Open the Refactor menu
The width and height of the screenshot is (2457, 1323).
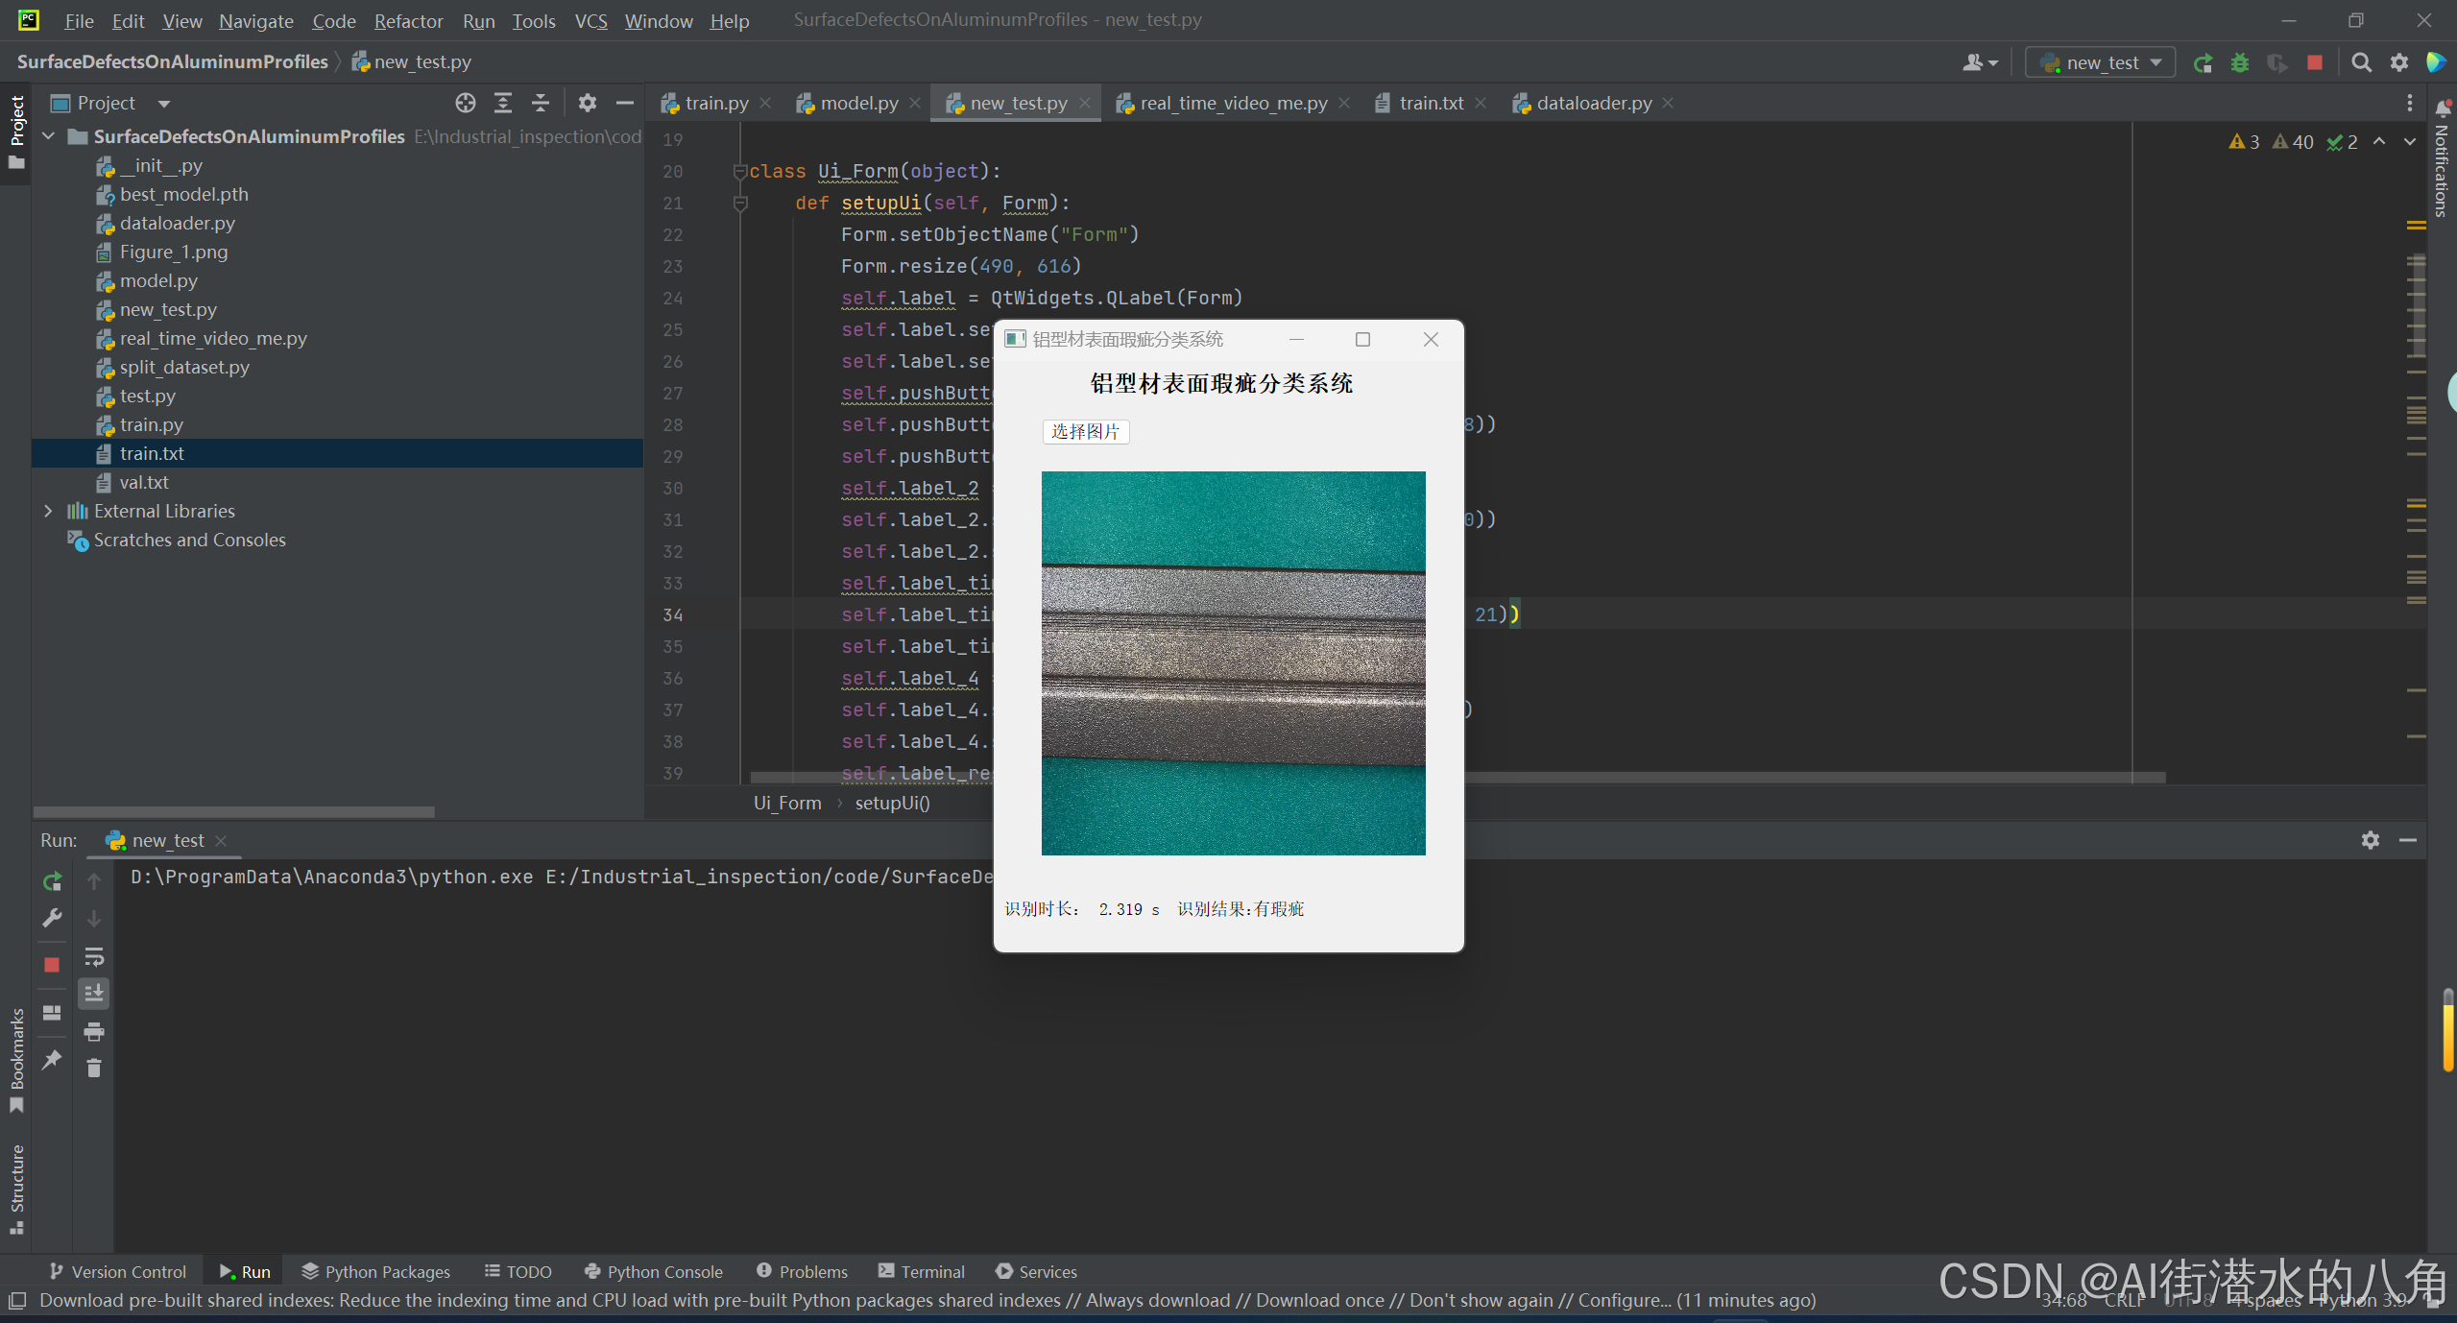click(408, 21)
